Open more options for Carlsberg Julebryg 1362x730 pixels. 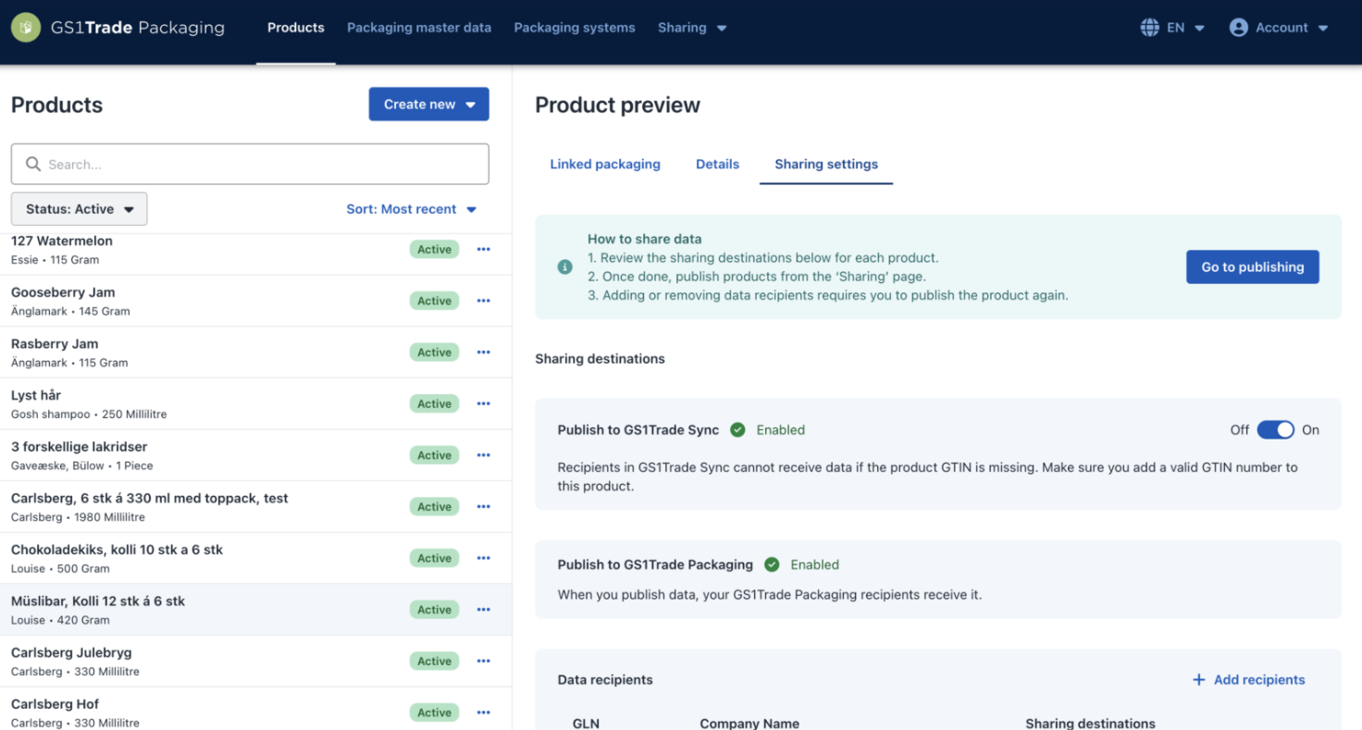[x=483, y=662]
